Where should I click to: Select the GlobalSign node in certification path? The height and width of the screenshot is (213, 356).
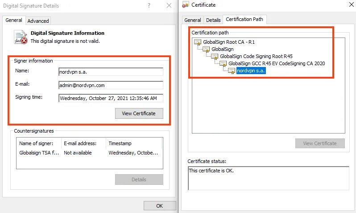(x=222, y=49)
